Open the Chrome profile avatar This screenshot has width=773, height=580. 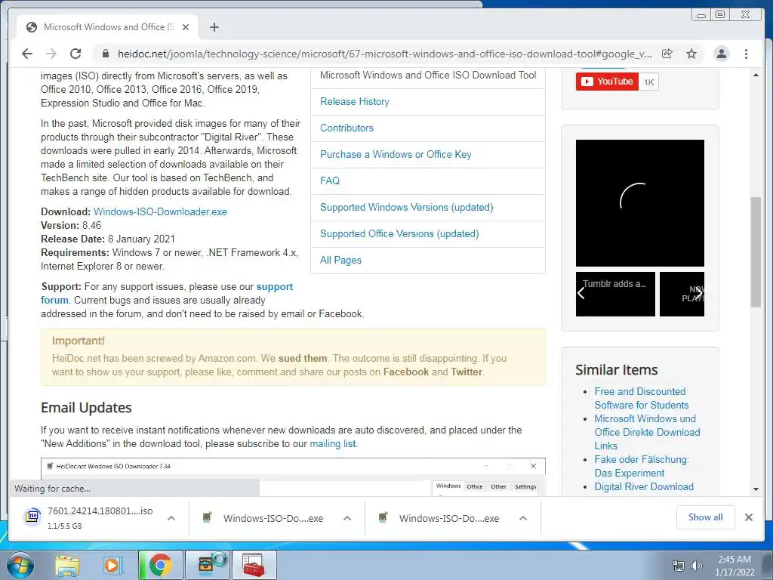pyautogui.click(x=721, y=54)
